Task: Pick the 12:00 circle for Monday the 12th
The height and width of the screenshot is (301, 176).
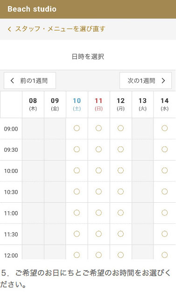Action: 120,255
